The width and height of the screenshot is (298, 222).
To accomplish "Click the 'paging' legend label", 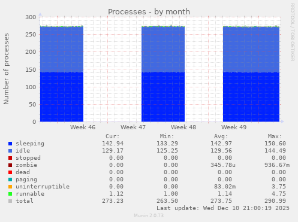I will coord(26,180).
